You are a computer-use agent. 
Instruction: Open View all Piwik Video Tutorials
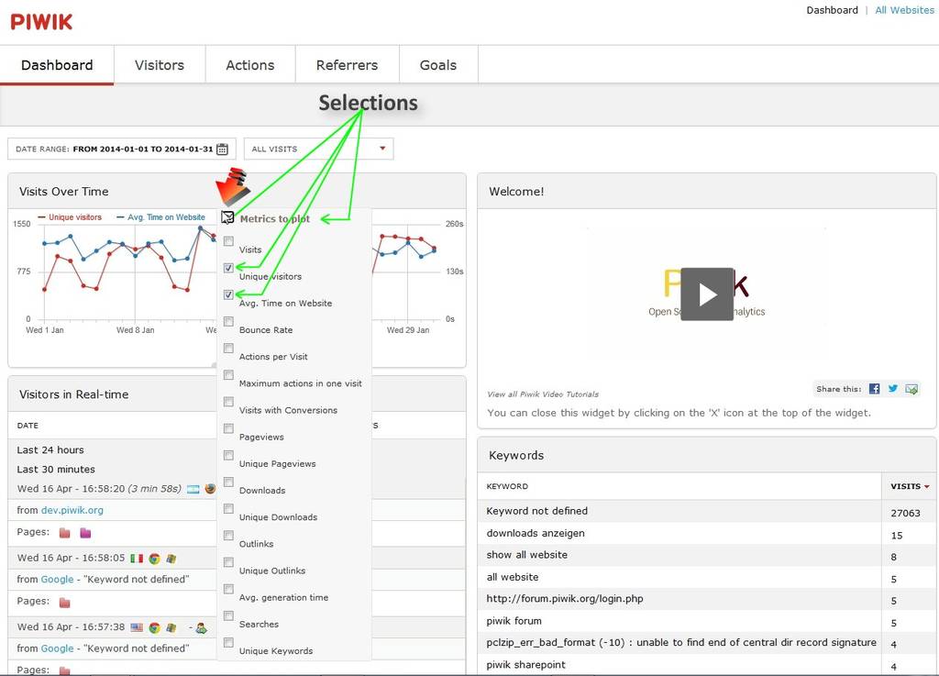coord(543,394)
